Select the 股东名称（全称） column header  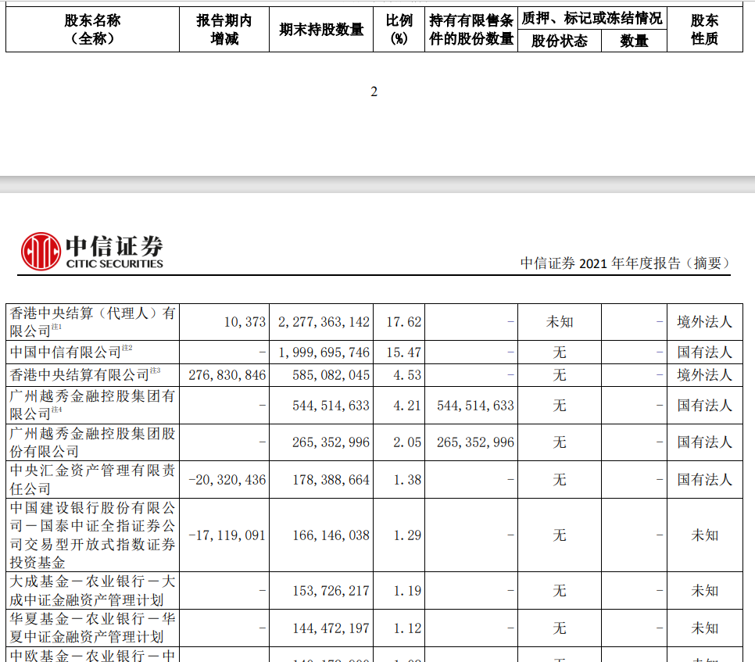92,30
